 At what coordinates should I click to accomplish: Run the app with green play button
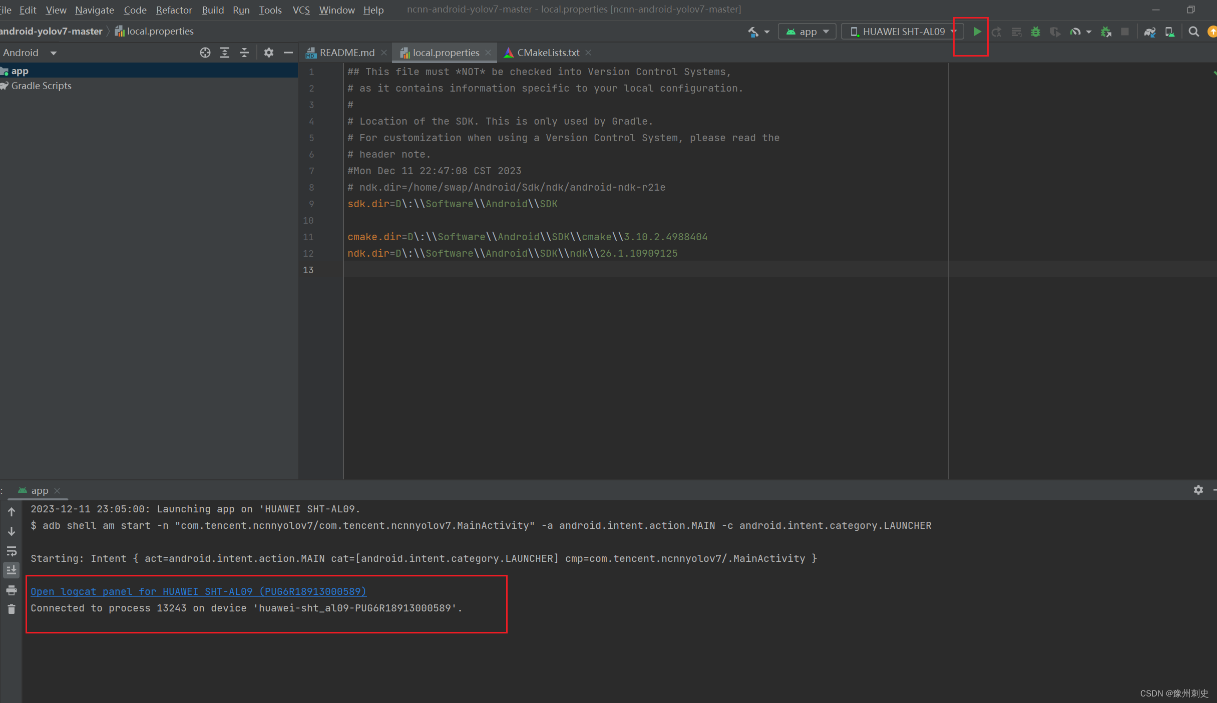(977, 32)
